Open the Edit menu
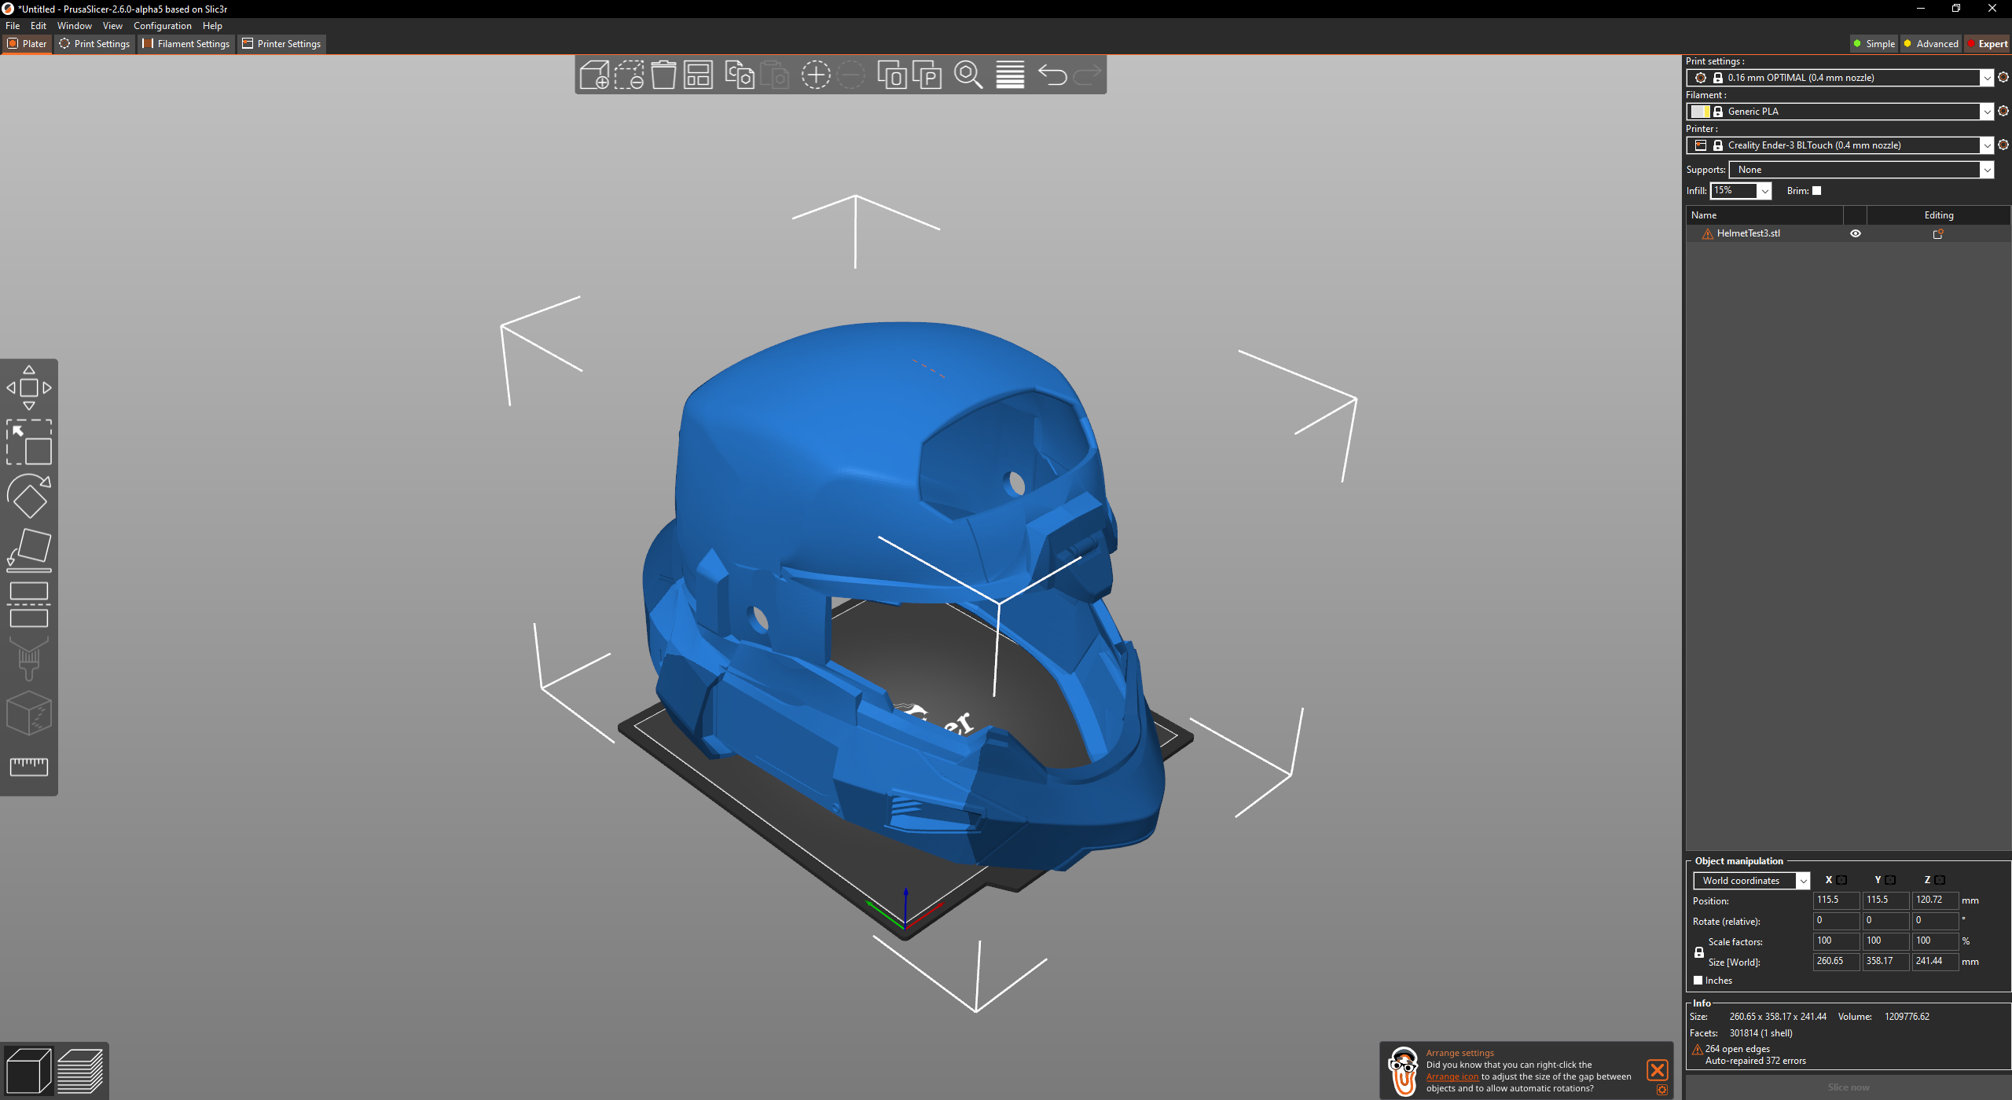2012x1100 pixels. [x=39, y=26]
